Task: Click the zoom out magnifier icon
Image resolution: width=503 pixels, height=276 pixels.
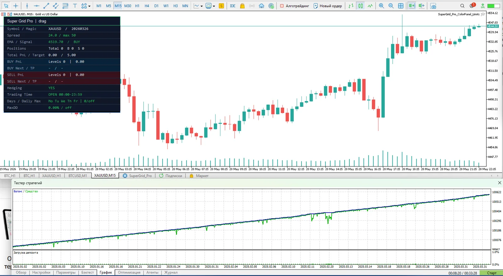Action: pos(391,6)
